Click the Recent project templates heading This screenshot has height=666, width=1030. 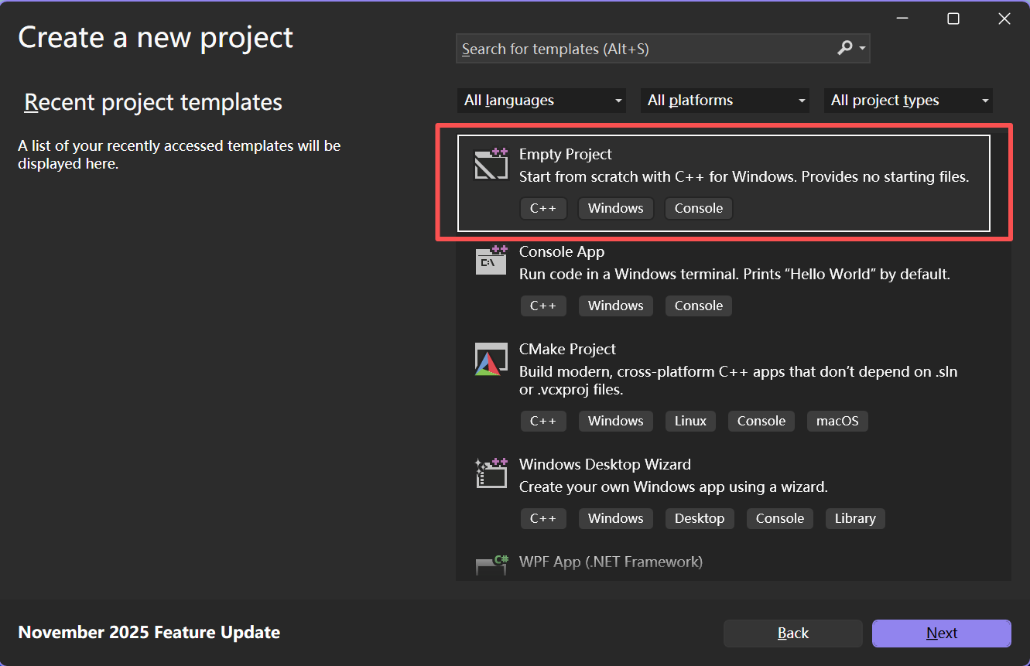[153, 102]
